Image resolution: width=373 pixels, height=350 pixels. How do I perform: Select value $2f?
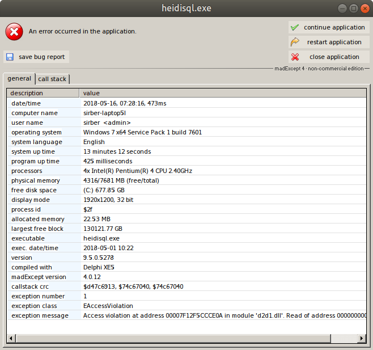(88, 209)
